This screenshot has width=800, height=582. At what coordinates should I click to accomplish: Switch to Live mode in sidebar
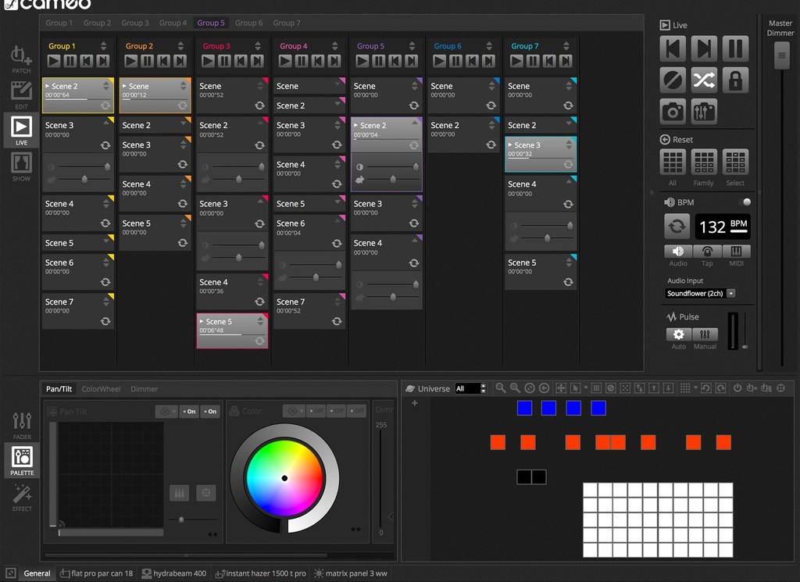pyautogui.click(x=21, y=130)
